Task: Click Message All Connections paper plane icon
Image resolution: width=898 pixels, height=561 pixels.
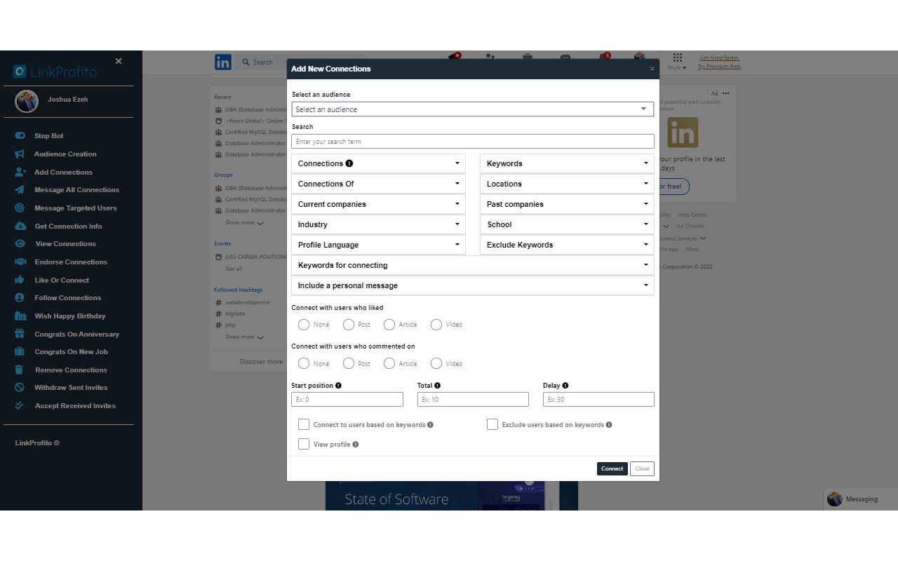Action: click(x=20, y=189)
